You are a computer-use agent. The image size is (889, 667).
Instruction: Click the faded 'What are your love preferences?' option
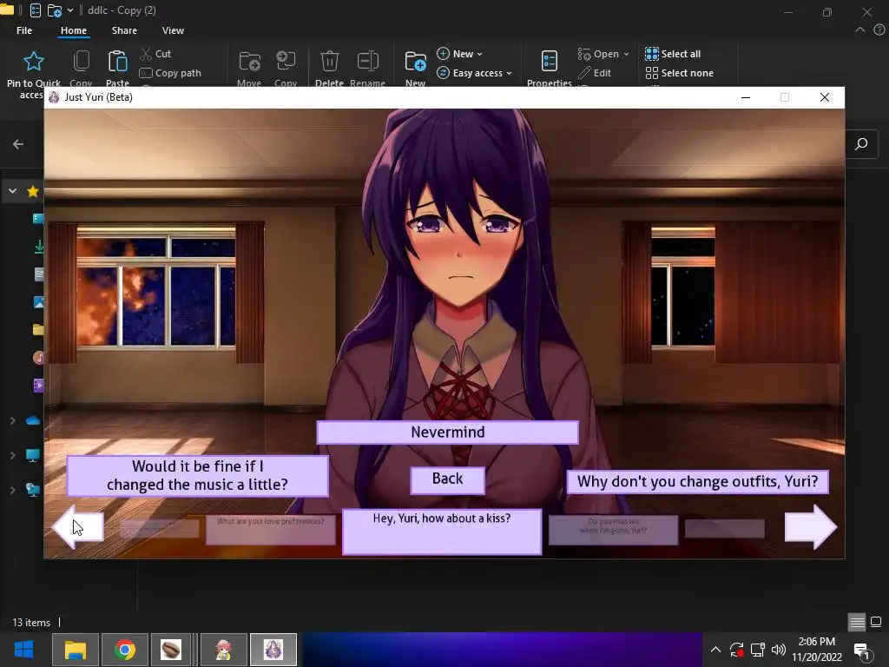271,529
